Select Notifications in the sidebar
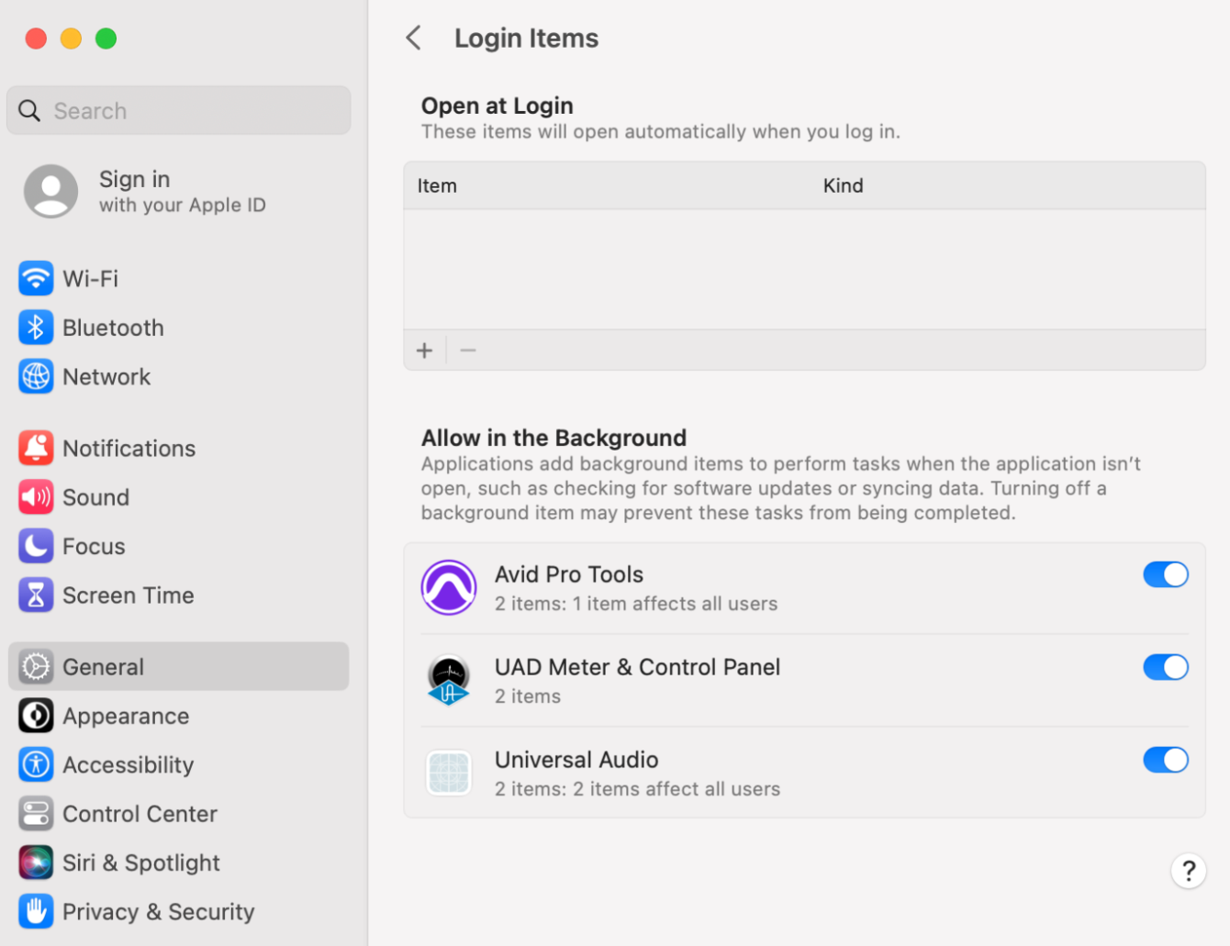 point(178,448)
